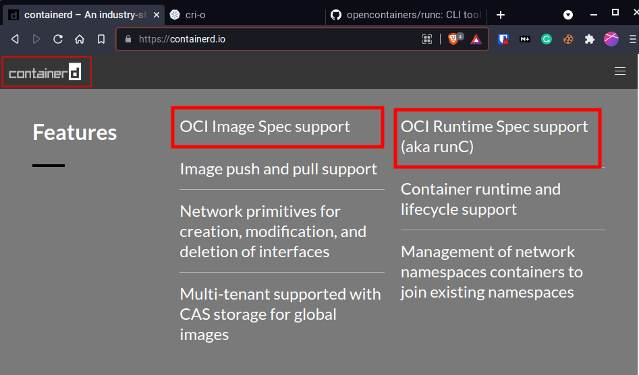
Task: Open the containerd site hamburger menu
Action: [620, 71]
